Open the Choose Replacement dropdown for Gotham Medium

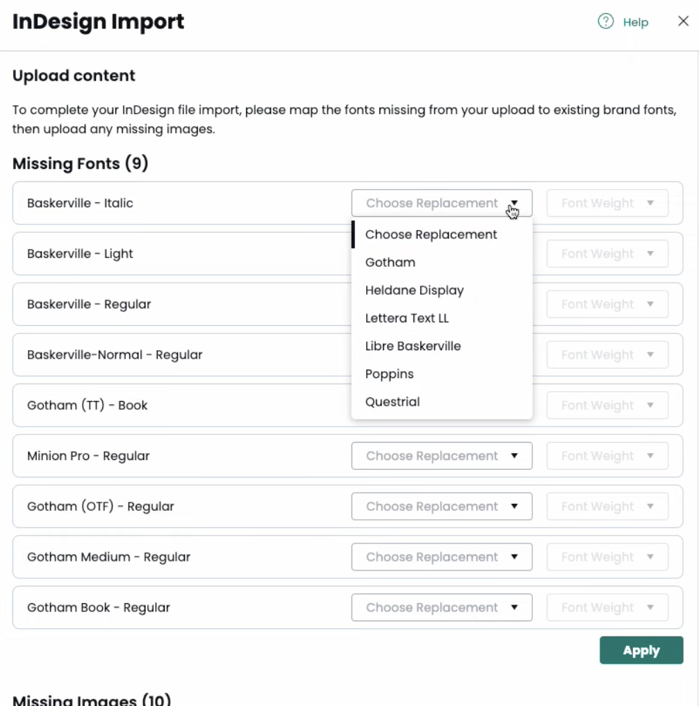point(442,557)
